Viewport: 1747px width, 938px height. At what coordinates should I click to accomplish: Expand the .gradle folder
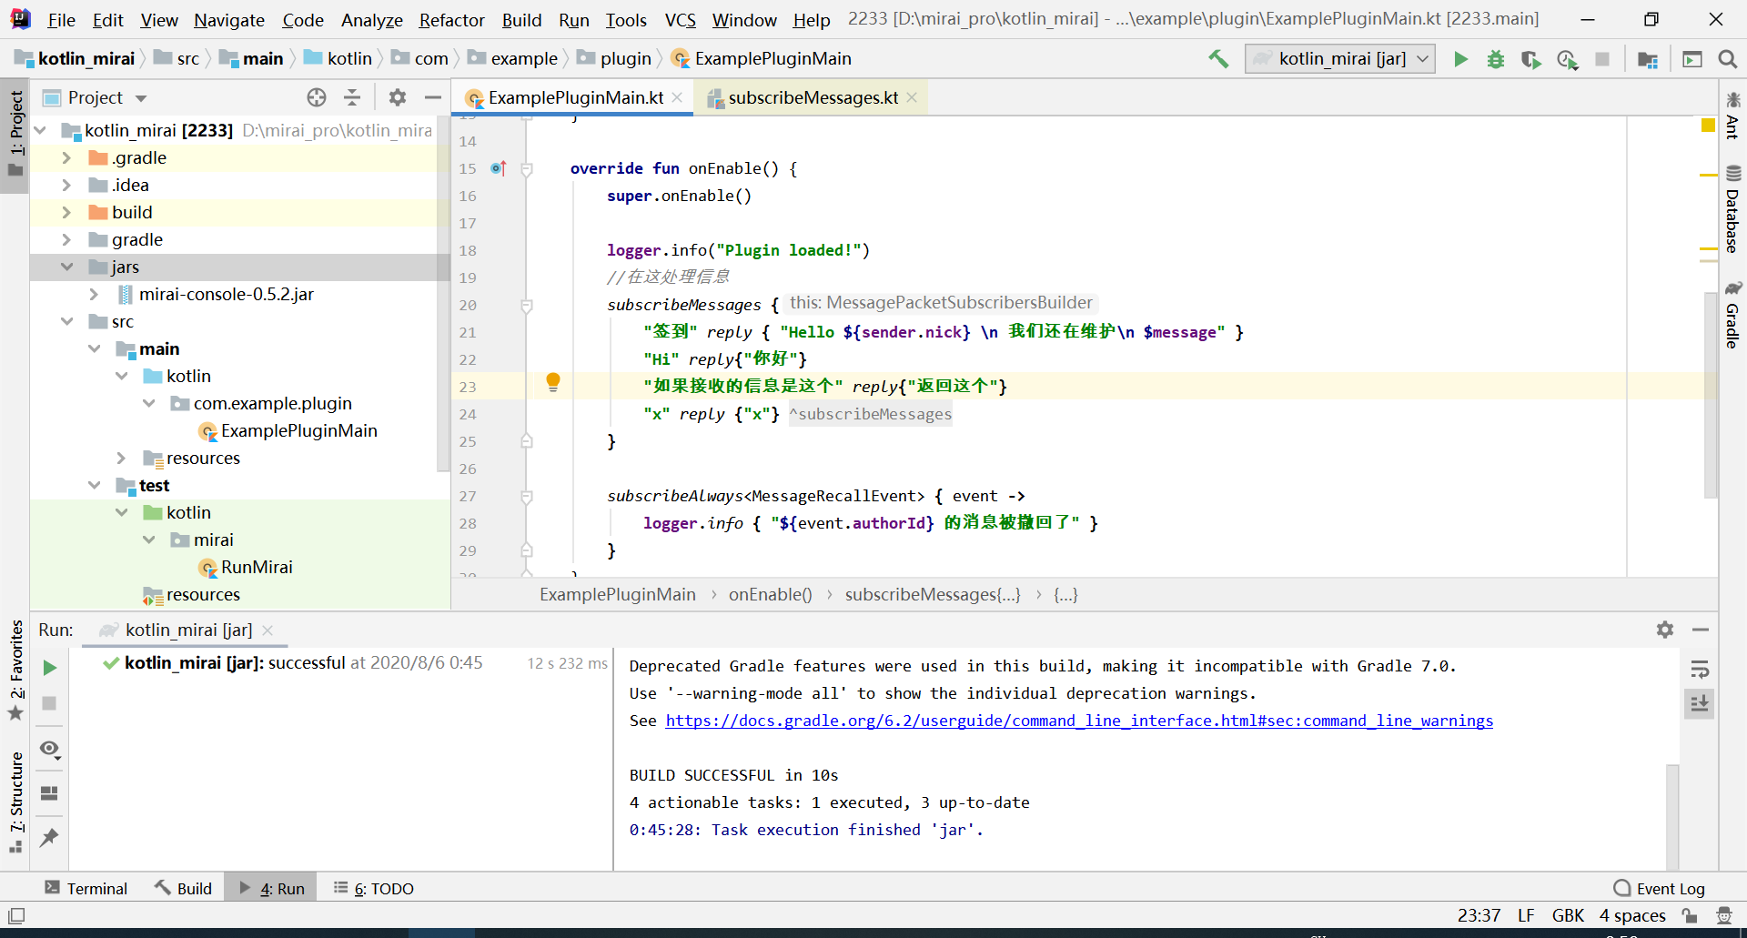click(66, 157)
